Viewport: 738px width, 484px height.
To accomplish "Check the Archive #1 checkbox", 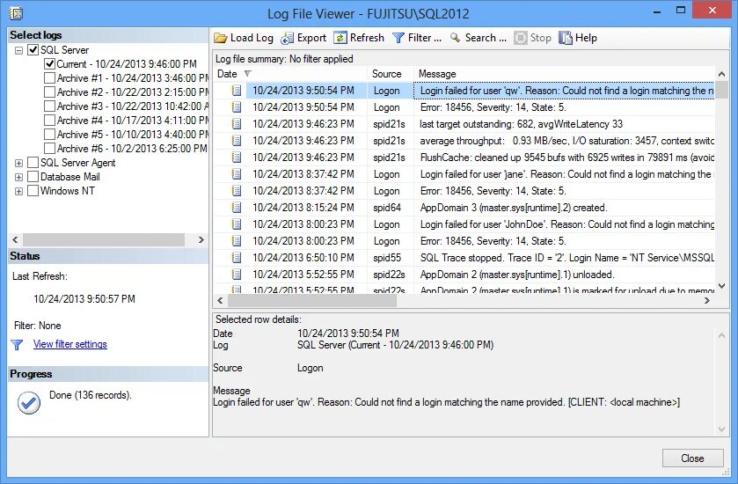I will (49, 78).
